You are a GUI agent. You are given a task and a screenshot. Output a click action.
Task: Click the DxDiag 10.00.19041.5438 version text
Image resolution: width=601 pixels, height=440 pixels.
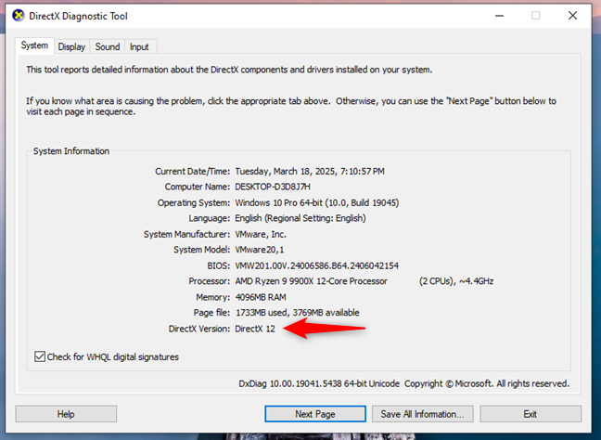coord(319,383)
